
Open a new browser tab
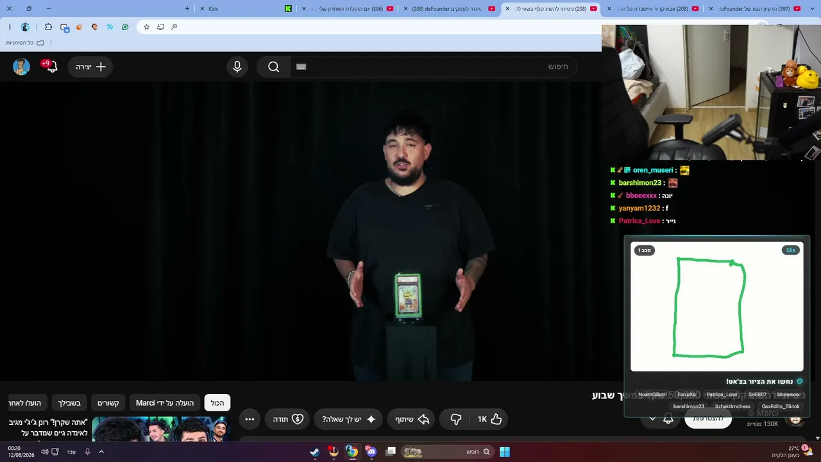coord(187,8)
